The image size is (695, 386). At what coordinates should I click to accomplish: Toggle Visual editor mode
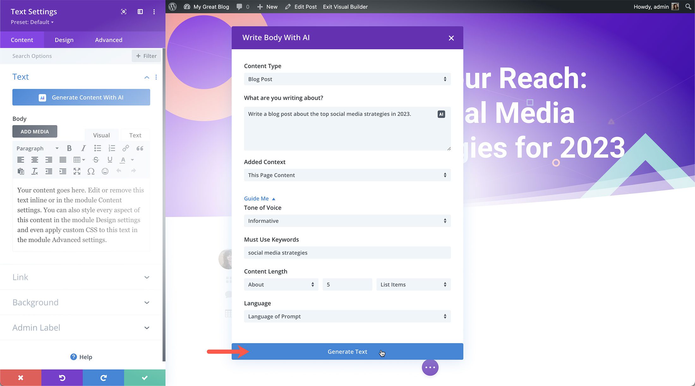101,135
